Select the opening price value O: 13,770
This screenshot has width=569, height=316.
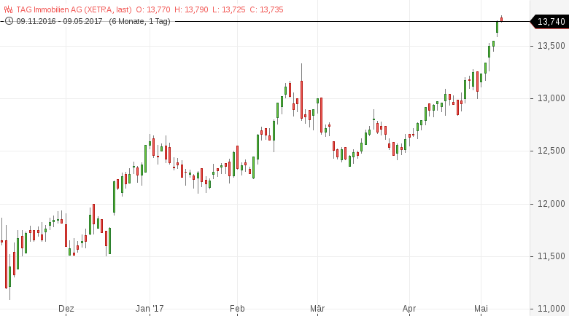coord(153,9)
